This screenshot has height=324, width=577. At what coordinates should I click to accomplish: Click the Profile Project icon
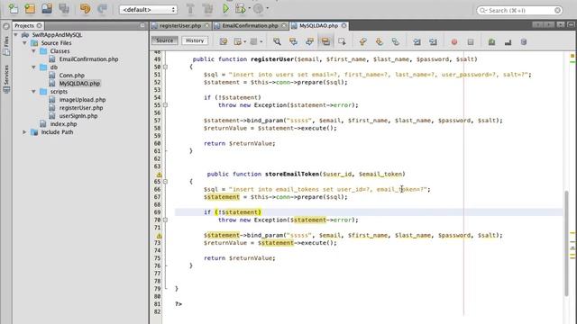(x=259, y=8)
